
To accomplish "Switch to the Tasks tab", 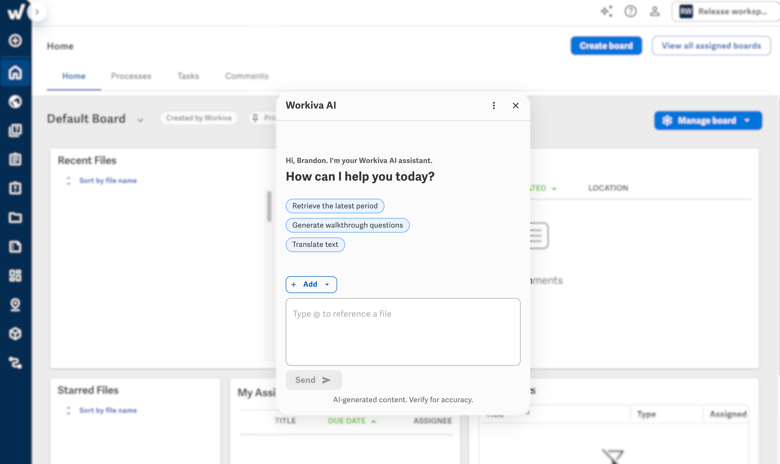I will 188,76.
